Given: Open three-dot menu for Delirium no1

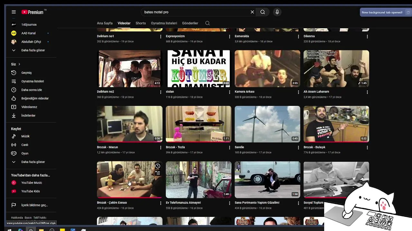Looking at the screenshot, I should pyautogui.click(x=161, y=37).
